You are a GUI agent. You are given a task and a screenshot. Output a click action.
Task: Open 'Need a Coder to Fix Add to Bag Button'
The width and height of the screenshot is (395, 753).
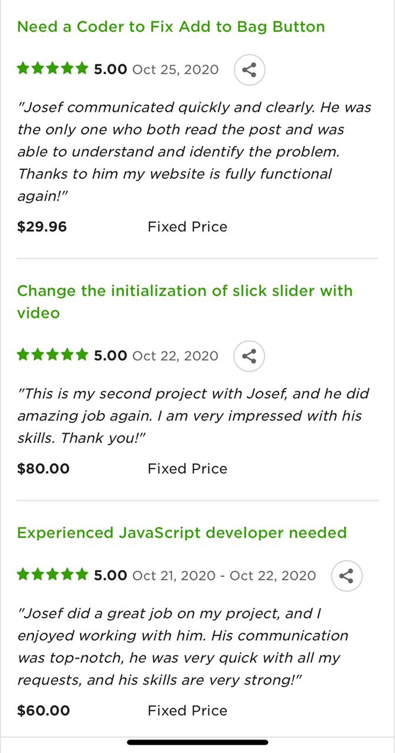pos(171,26)
